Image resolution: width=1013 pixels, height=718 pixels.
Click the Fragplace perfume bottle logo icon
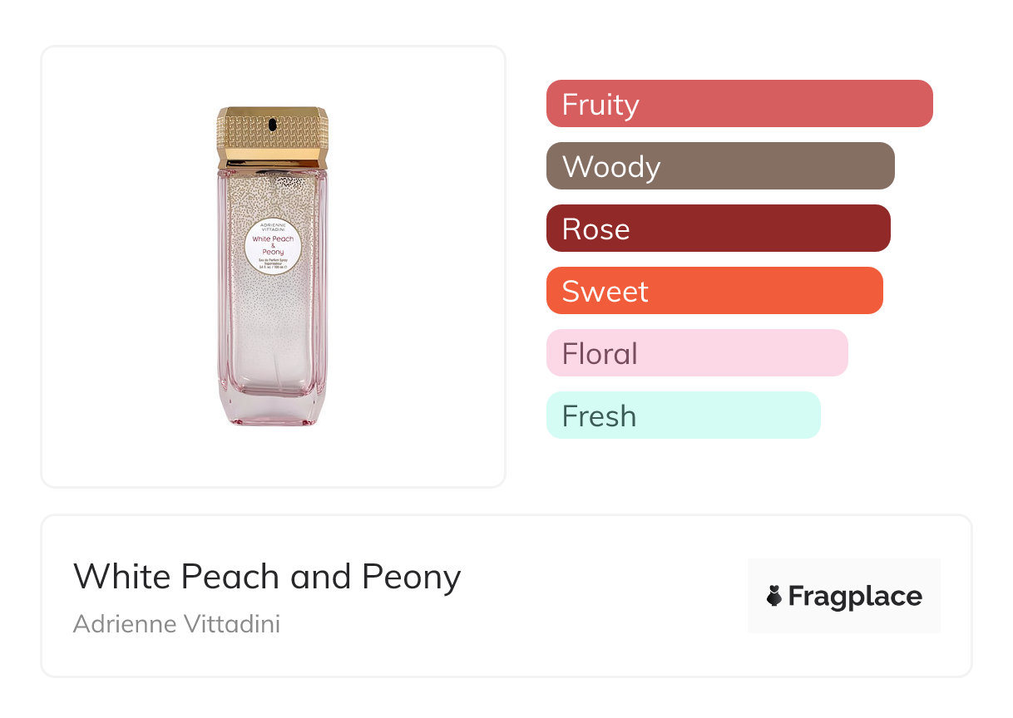(x=774, y=596)
